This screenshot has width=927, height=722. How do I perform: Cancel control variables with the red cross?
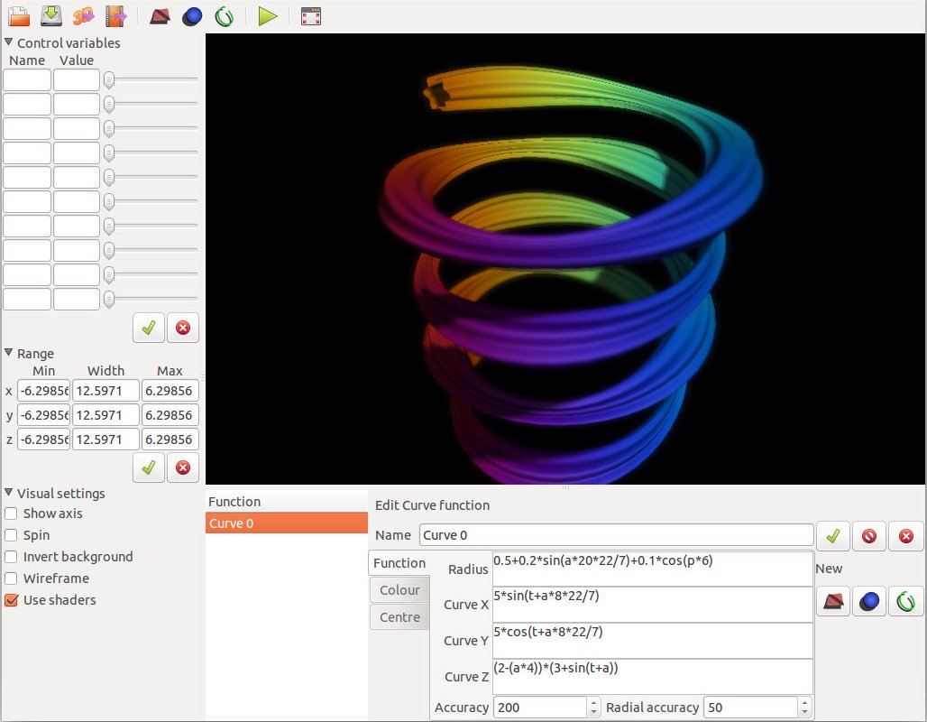pyautogui.click(x=183, y=328)
